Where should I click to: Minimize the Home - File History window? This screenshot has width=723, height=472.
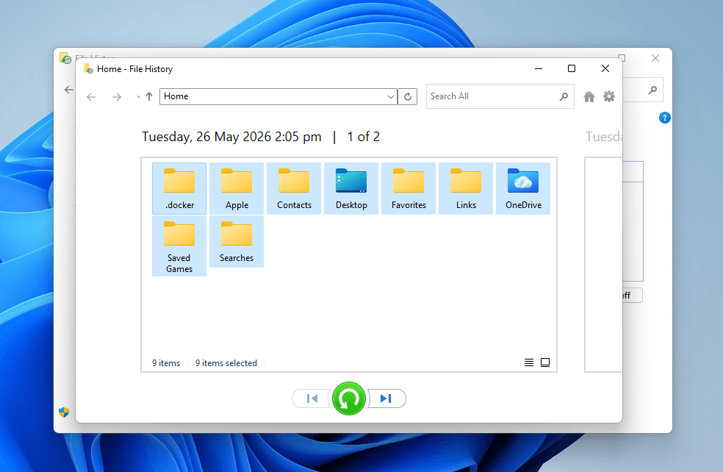coord(538,68)
